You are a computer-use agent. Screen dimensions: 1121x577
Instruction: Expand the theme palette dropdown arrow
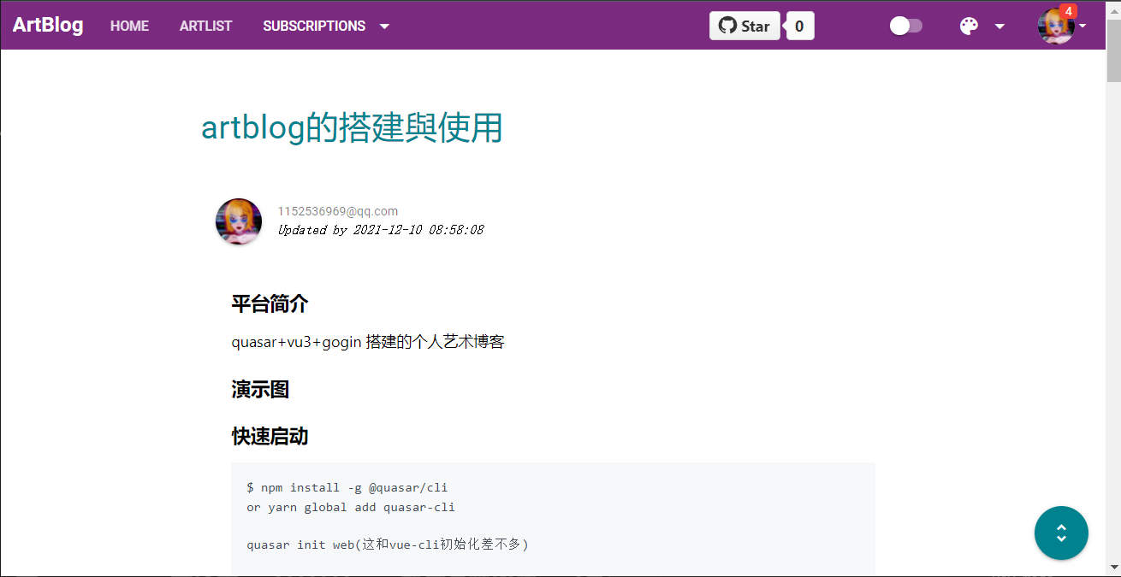(999, 26)
